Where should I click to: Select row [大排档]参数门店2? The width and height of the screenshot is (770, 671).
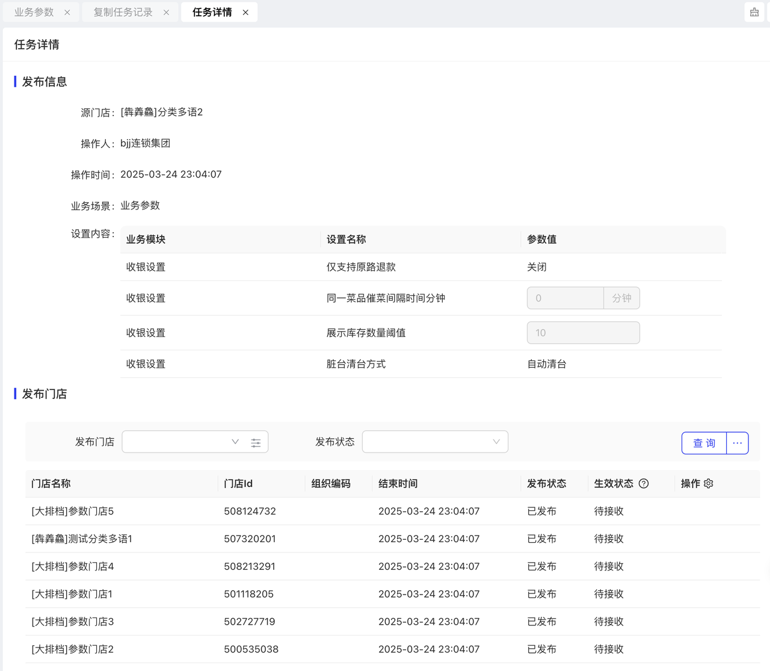393,650
